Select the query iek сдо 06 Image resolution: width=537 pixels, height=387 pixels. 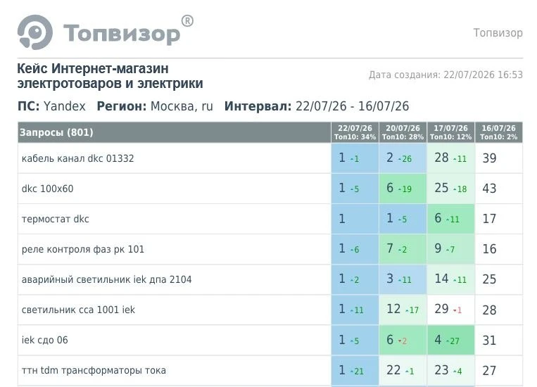click(45, 340)
